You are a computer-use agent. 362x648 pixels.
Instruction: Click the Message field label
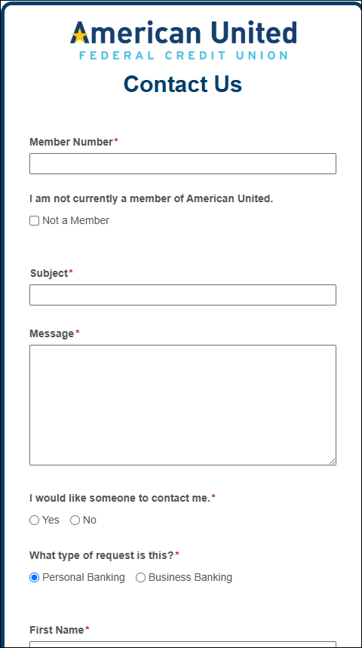[51, 333]
